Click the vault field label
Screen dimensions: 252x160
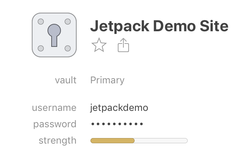pyautogui.click(x=65, y=80)
